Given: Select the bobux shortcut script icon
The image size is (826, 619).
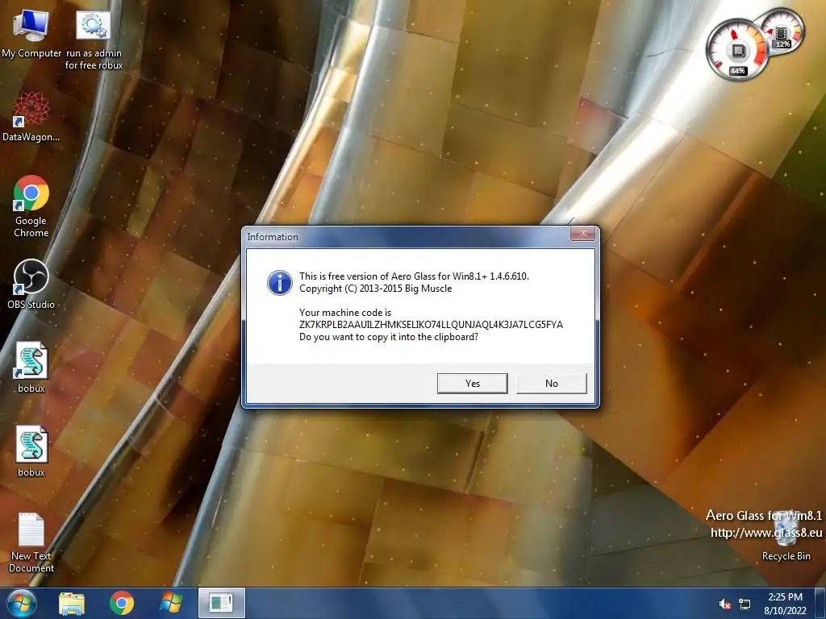Looking at the screenshot, I should click(x=31, y=368).
